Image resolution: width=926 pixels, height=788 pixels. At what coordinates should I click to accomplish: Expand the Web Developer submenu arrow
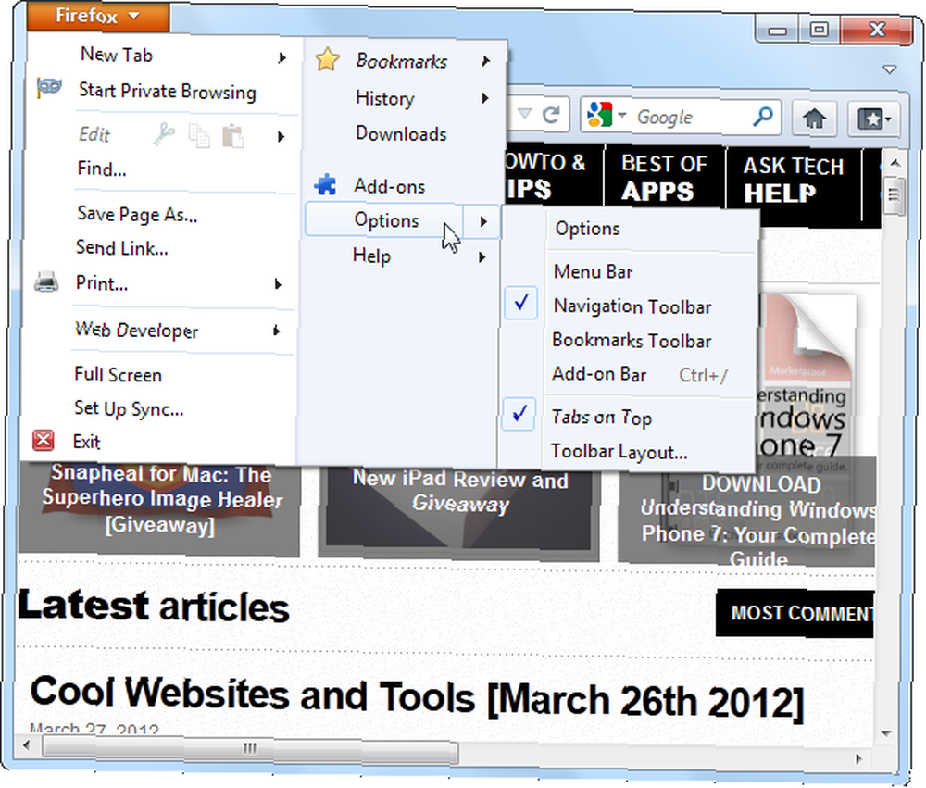(276, 331)
